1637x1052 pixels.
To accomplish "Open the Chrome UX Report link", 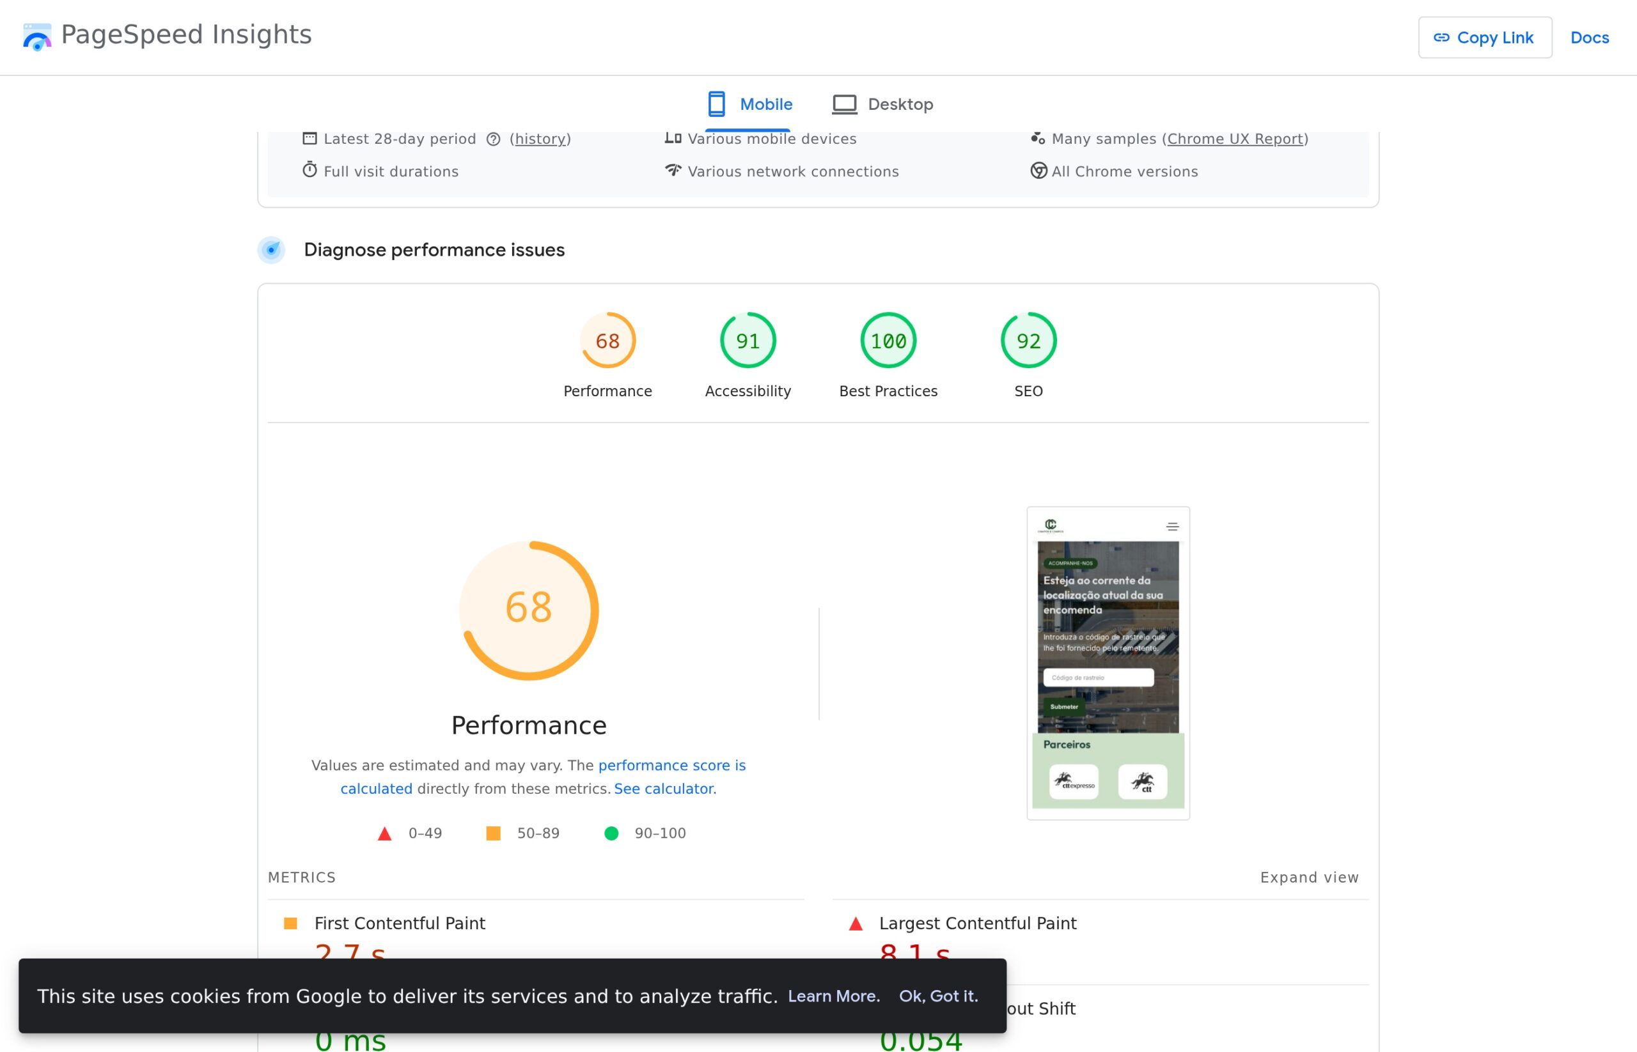I will (1234, 138).
